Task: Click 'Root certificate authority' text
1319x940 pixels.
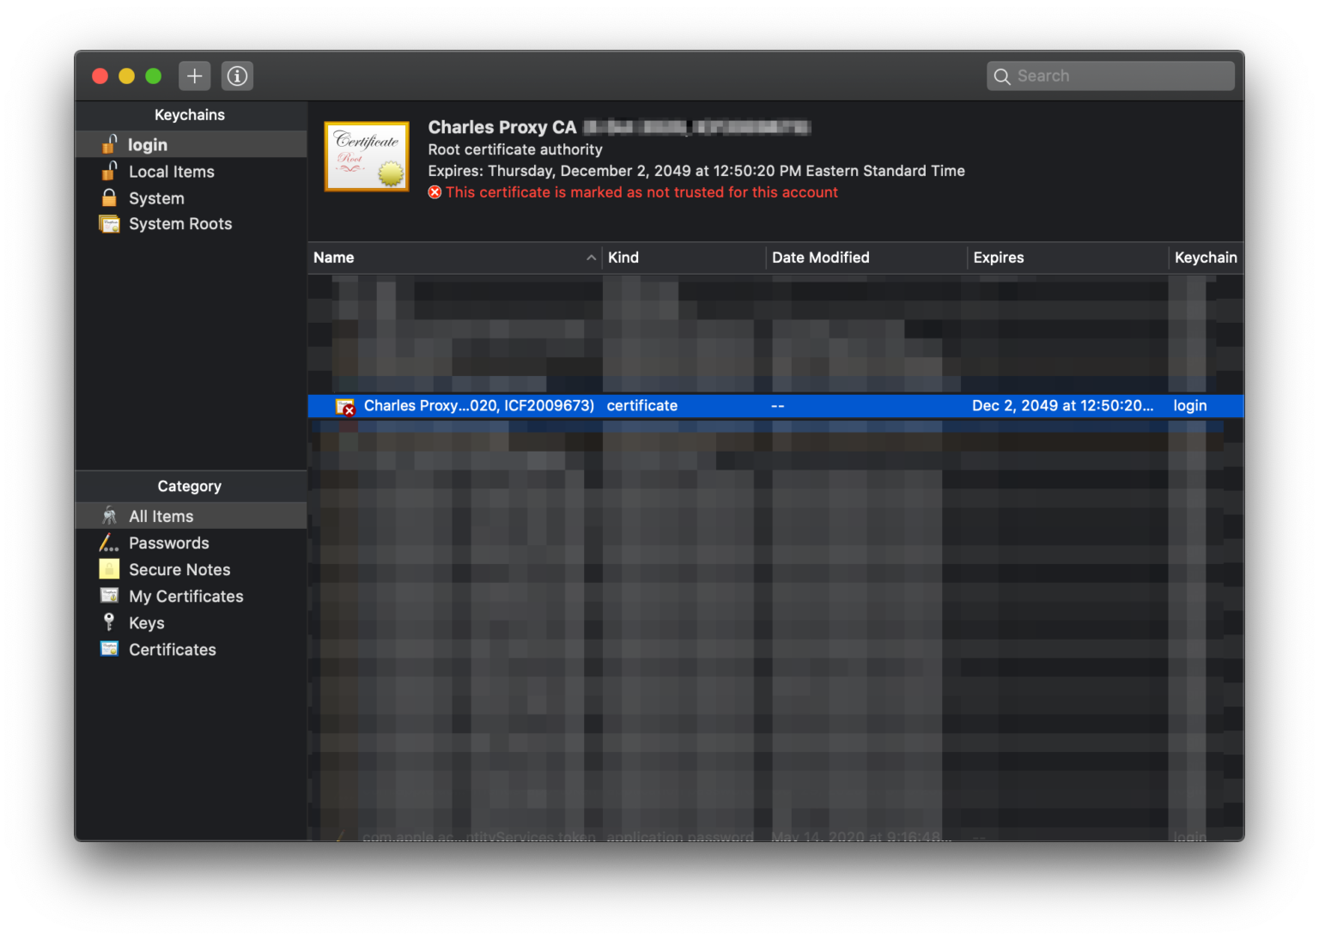Action: 515,149
